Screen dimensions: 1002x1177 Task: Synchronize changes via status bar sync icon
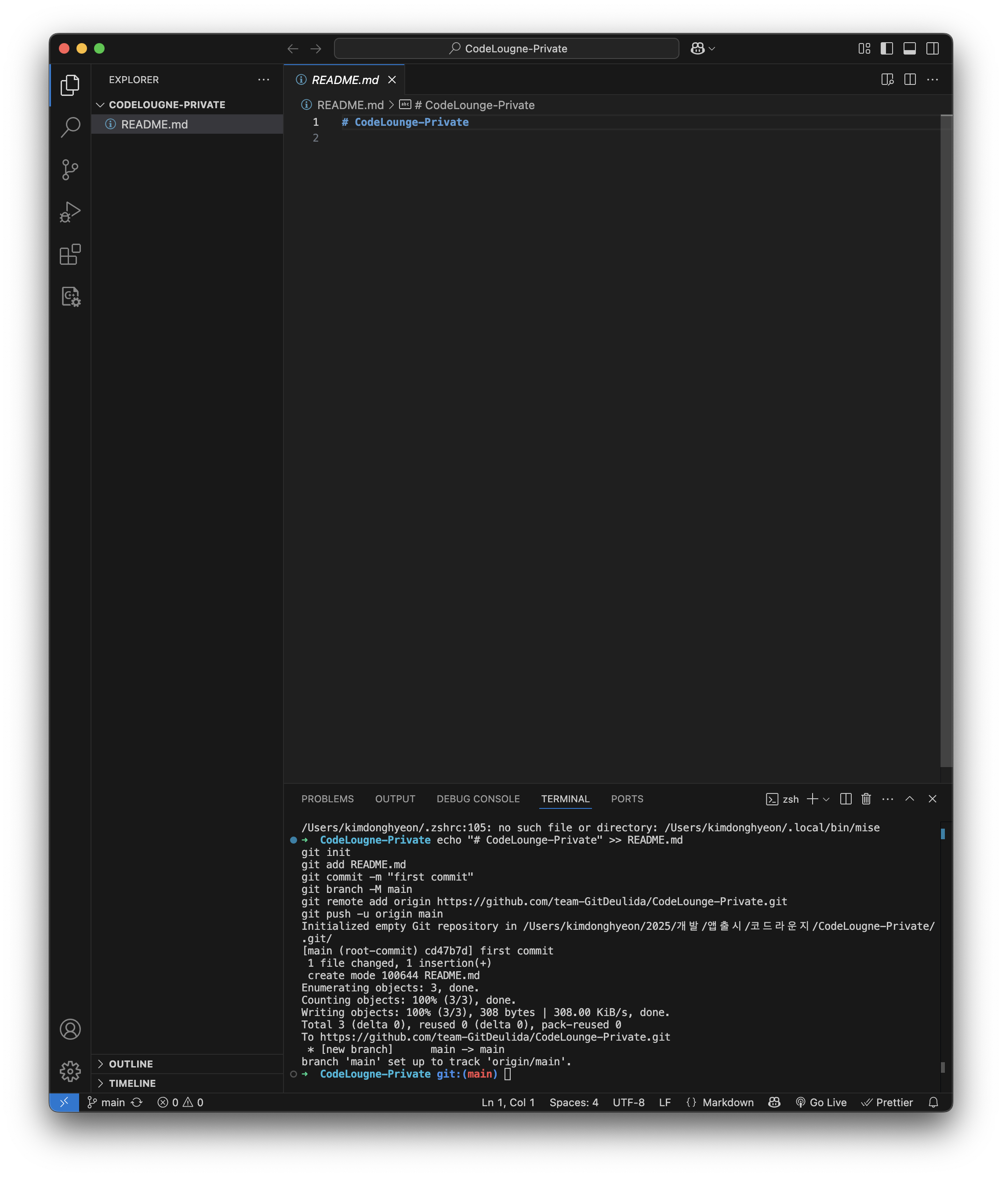click(137, 1102)
